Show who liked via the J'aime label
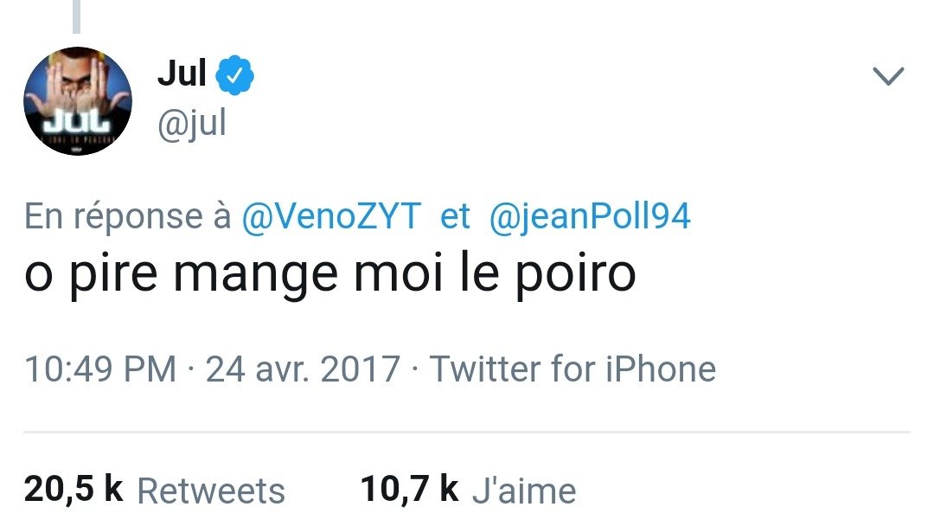 tap(524, 491)
